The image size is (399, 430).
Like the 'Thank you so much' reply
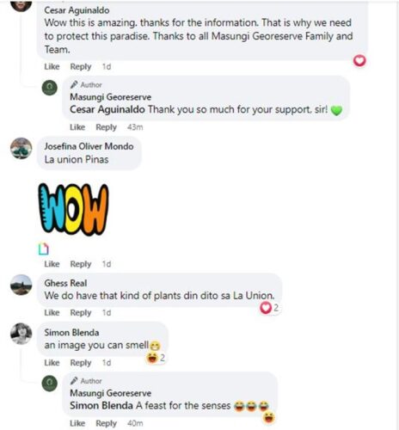pos(77,127)
